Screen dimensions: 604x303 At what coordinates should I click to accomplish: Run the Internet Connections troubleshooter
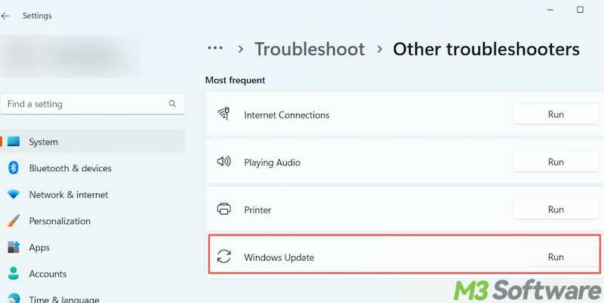pos(556,115)
